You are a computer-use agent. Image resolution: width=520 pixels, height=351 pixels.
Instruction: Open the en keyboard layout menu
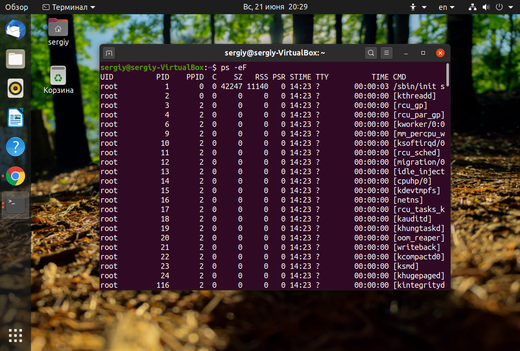(446, 7)
